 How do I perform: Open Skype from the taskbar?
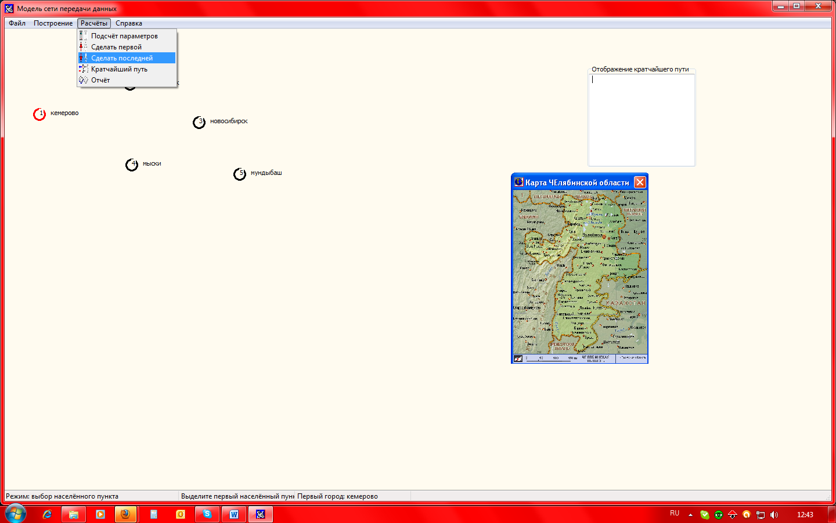coord(207,514)
